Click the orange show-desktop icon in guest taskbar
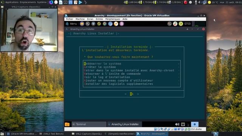 [67, 124]
